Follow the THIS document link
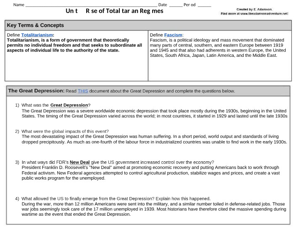 (x=83, y=91)
